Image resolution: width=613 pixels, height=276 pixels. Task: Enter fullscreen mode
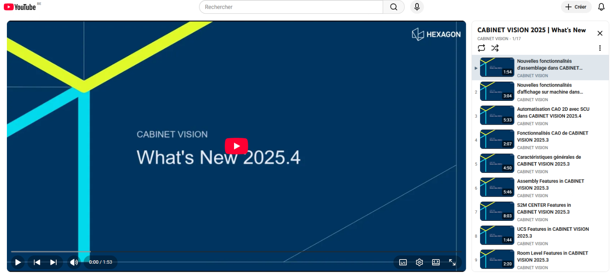tap(452, 262)
